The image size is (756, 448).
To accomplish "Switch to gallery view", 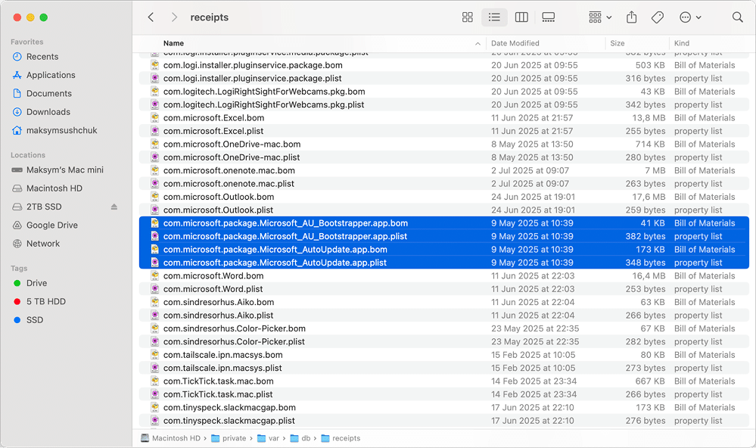I will click(x=548, y=17).
